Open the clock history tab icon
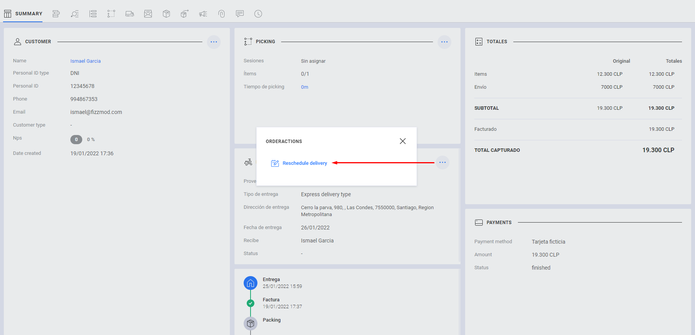Screen dimensions: 695x335 [x=258, y=14]
